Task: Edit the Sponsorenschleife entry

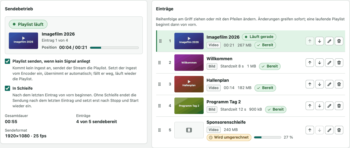Action: coord(329,130)
